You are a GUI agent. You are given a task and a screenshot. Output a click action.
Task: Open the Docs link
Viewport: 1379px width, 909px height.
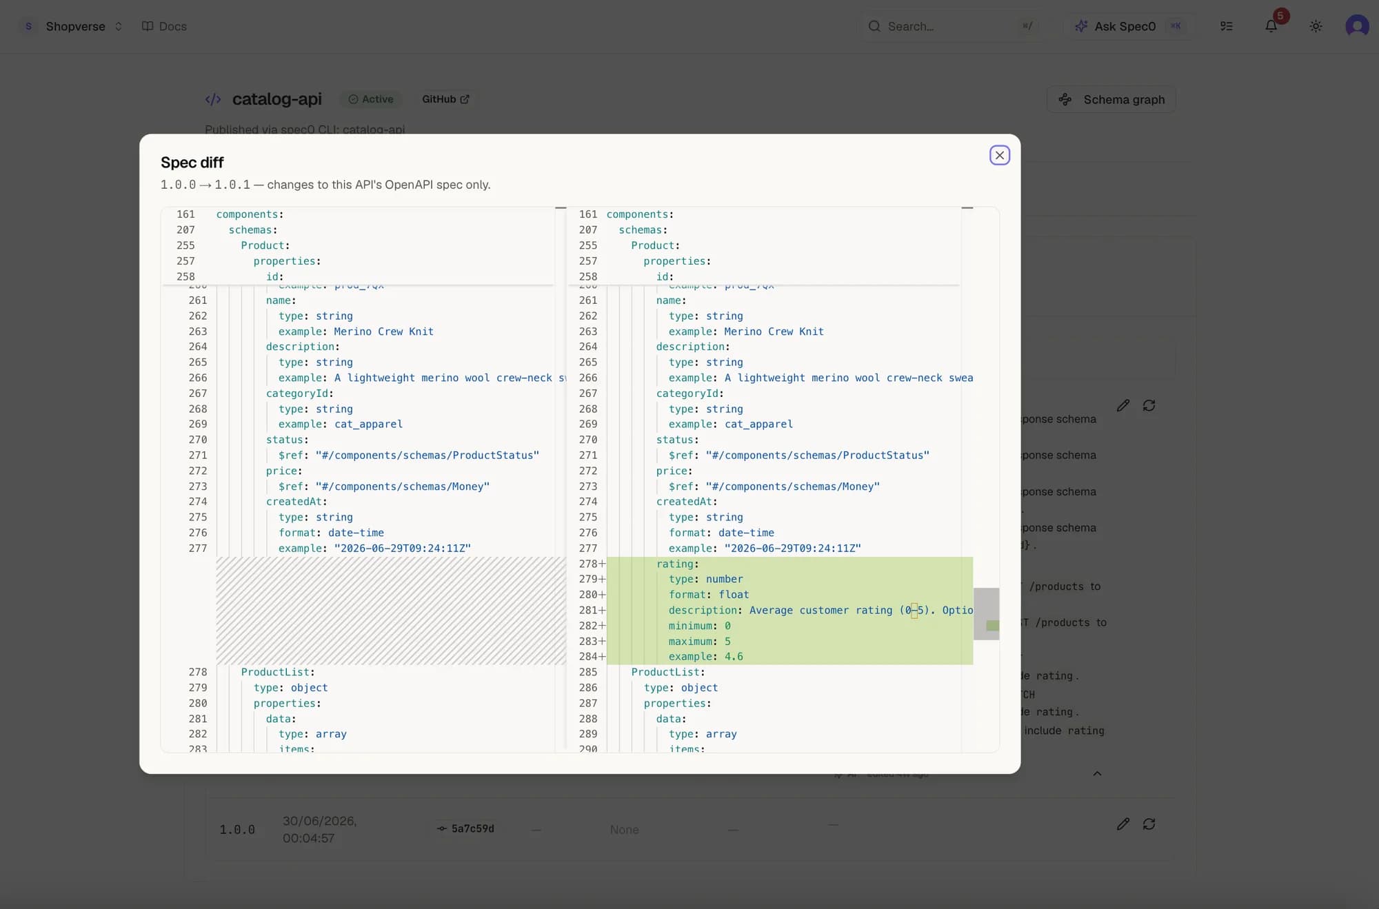pyautogui.click(x=164, y=26)
